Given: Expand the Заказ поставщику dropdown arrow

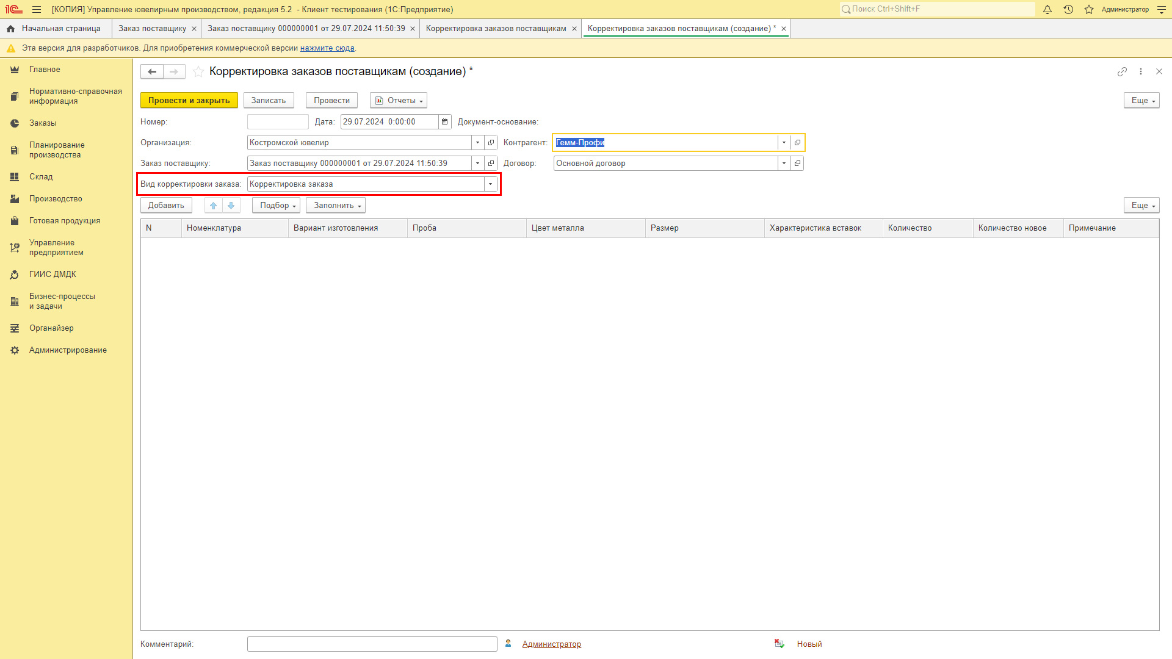Looking at the screenshot, I should click(x=478, y=163).
